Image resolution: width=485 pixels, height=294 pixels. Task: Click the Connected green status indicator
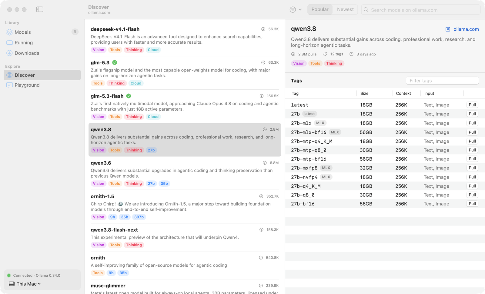tap(9, 276)
